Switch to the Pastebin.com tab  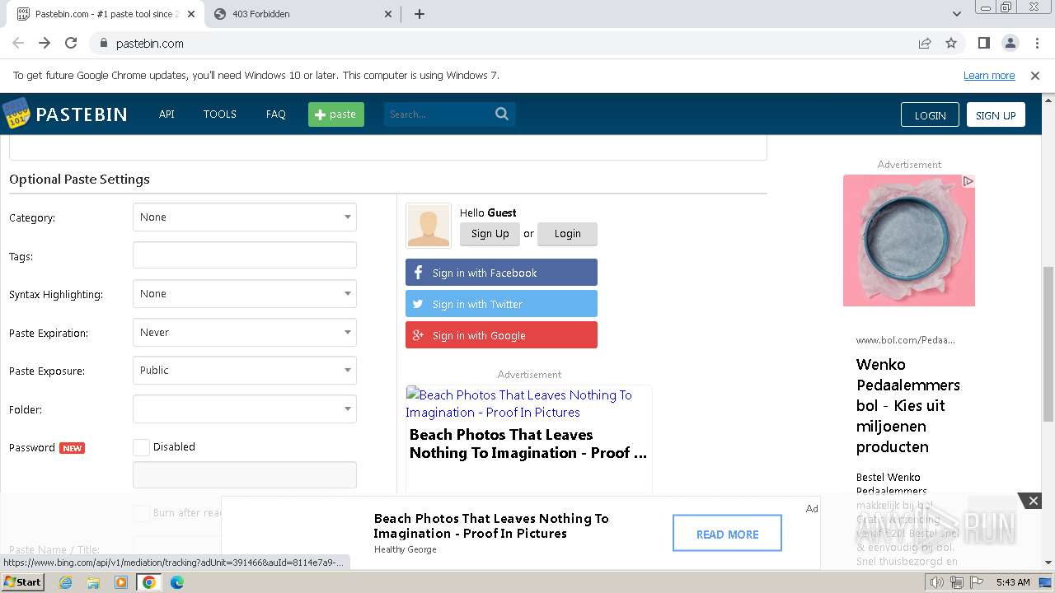[105, 14]
